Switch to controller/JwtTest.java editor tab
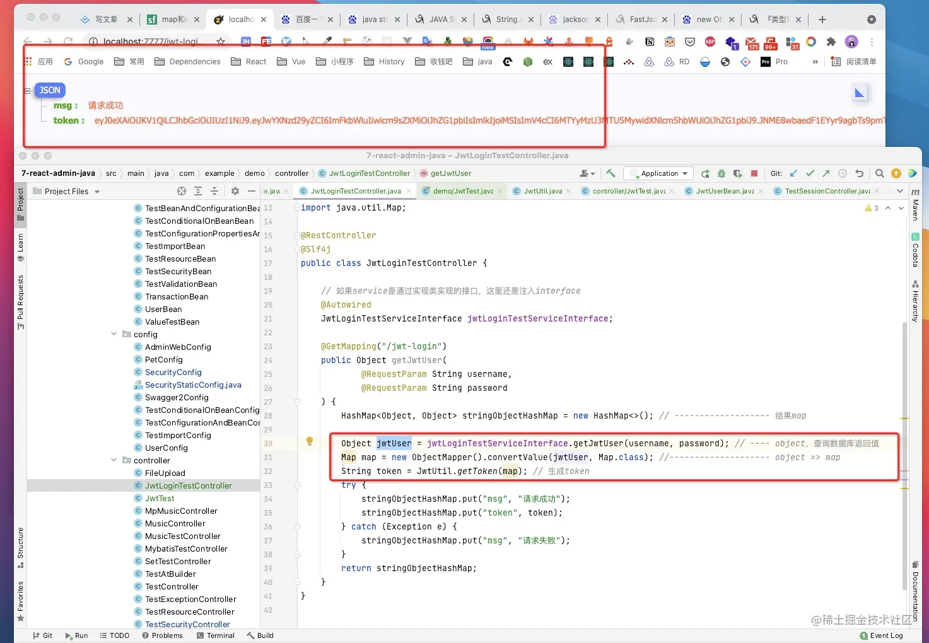 [628, 191]
